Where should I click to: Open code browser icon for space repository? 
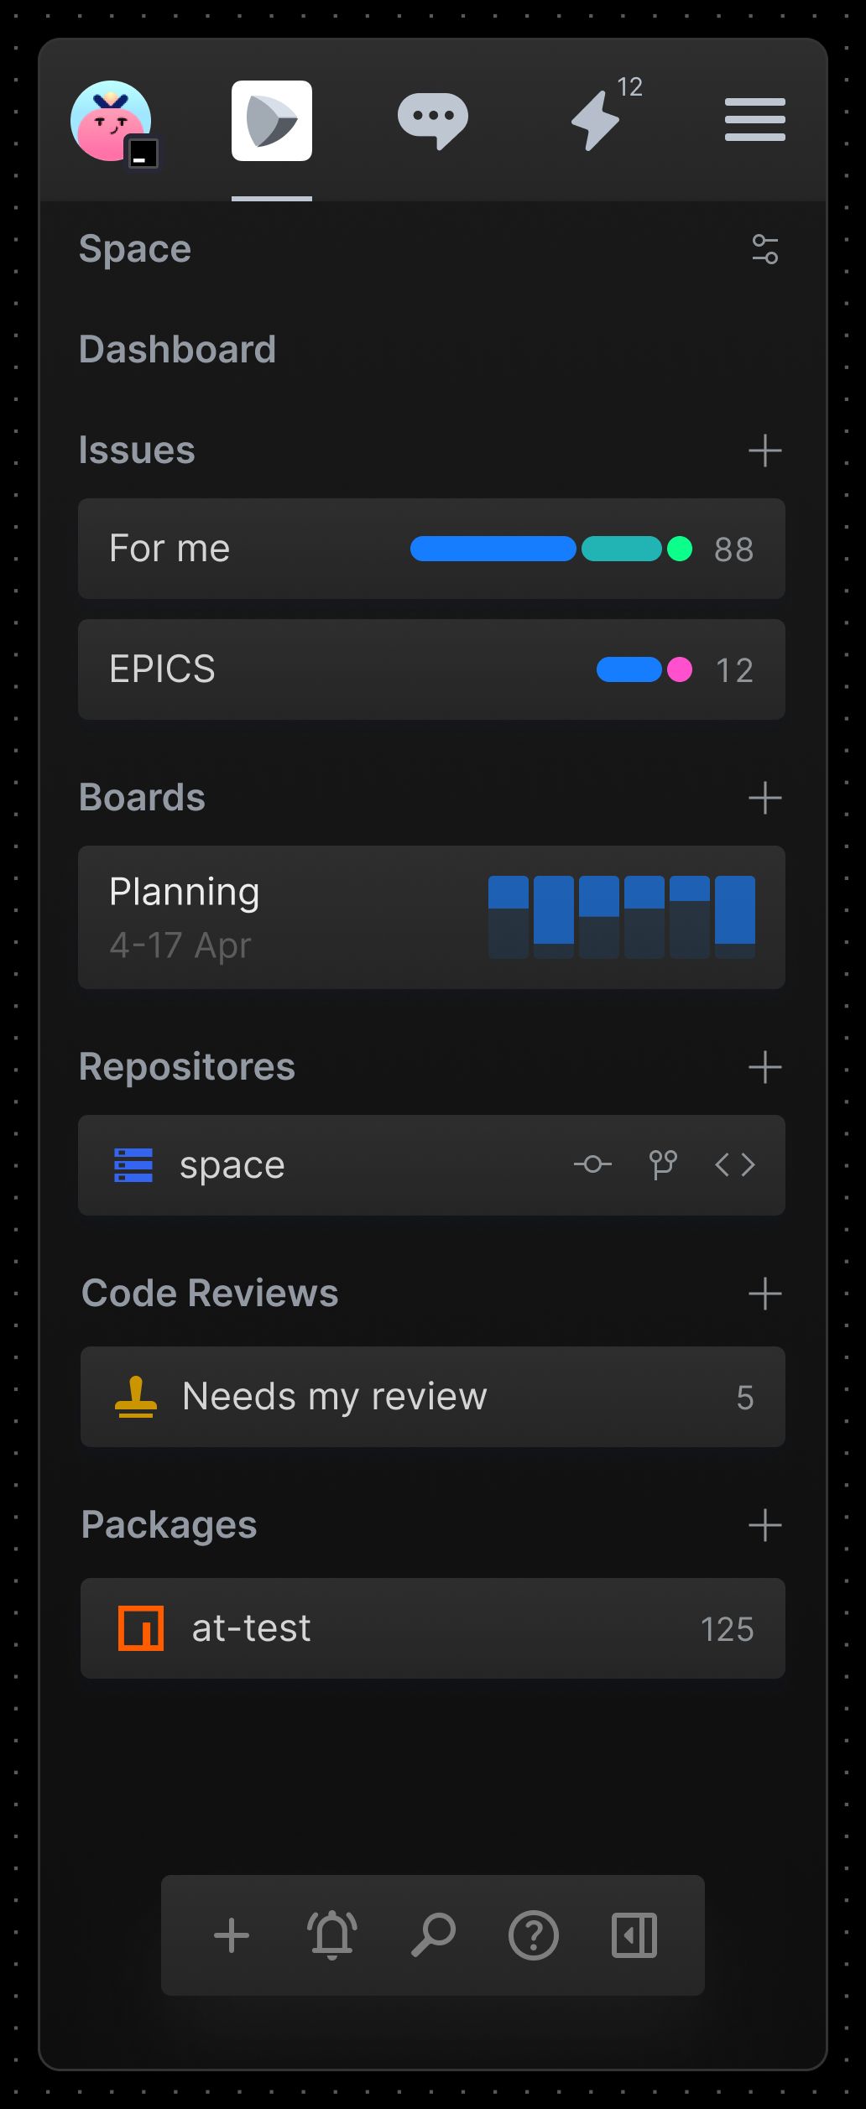[735, 1164]
